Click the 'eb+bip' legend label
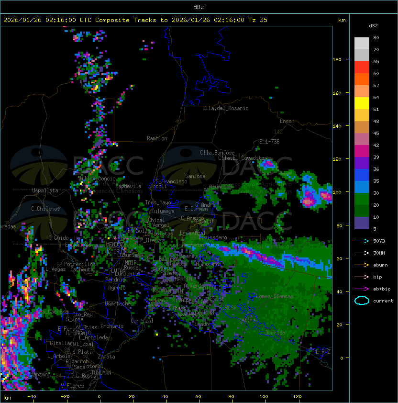Screen dimensions: 398x403 382,289
